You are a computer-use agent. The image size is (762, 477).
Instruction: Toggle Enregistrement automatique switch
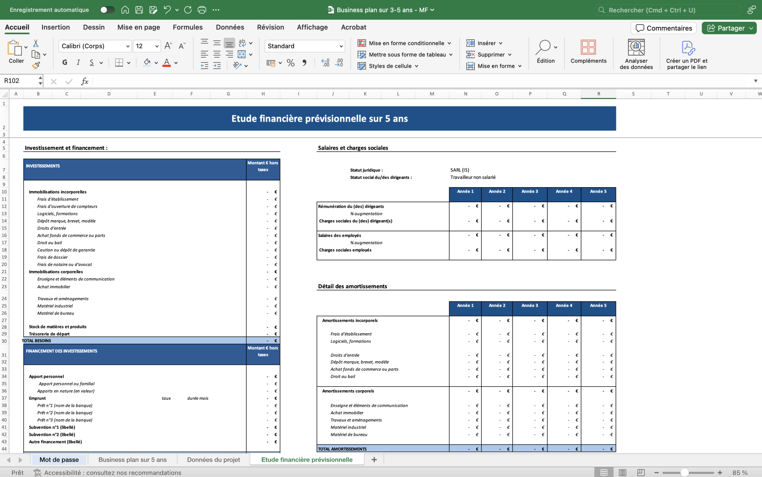(107, 10)
